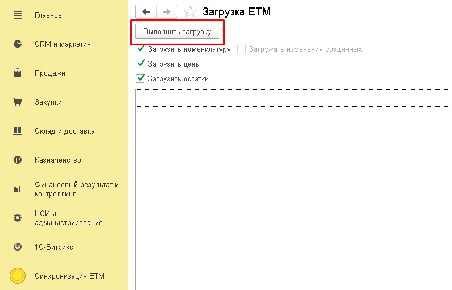
Task: Go back using the left arrow button
Action: click(x=146, y=11)
